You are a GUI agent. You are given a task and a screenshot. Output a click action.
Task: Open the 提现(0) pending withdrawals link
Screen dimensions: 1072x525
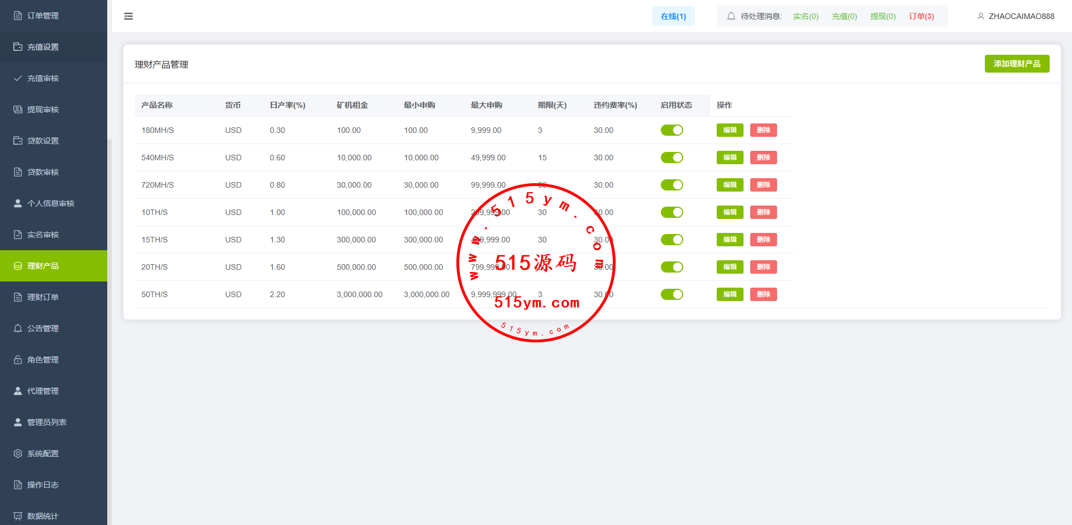pyautogui.click(x=883, y=16)
